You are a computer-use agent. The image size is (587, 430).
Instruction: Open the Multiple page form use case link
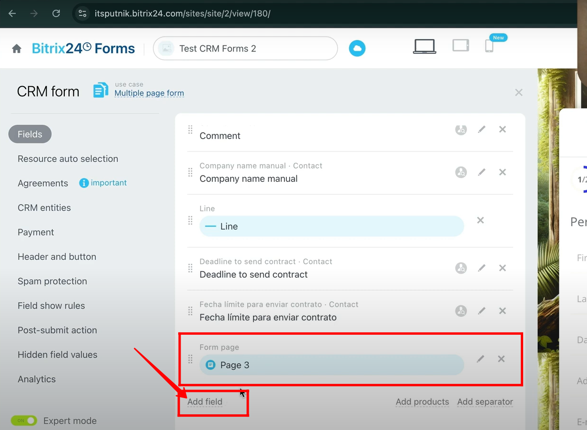pyautogui.click(x=149, y=93)
